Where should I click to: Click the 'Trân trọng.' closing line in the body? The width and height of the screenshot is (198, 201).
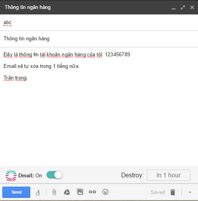(x=16, y=78)
